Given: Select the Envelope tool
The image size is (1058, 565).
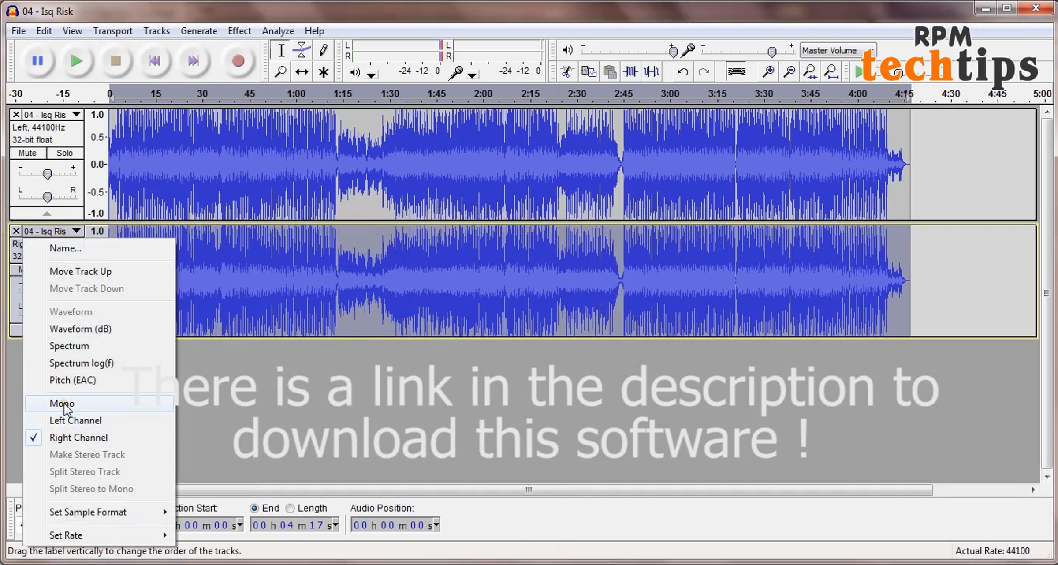Looking at the screenshot, I should click(x=302, y=50).
